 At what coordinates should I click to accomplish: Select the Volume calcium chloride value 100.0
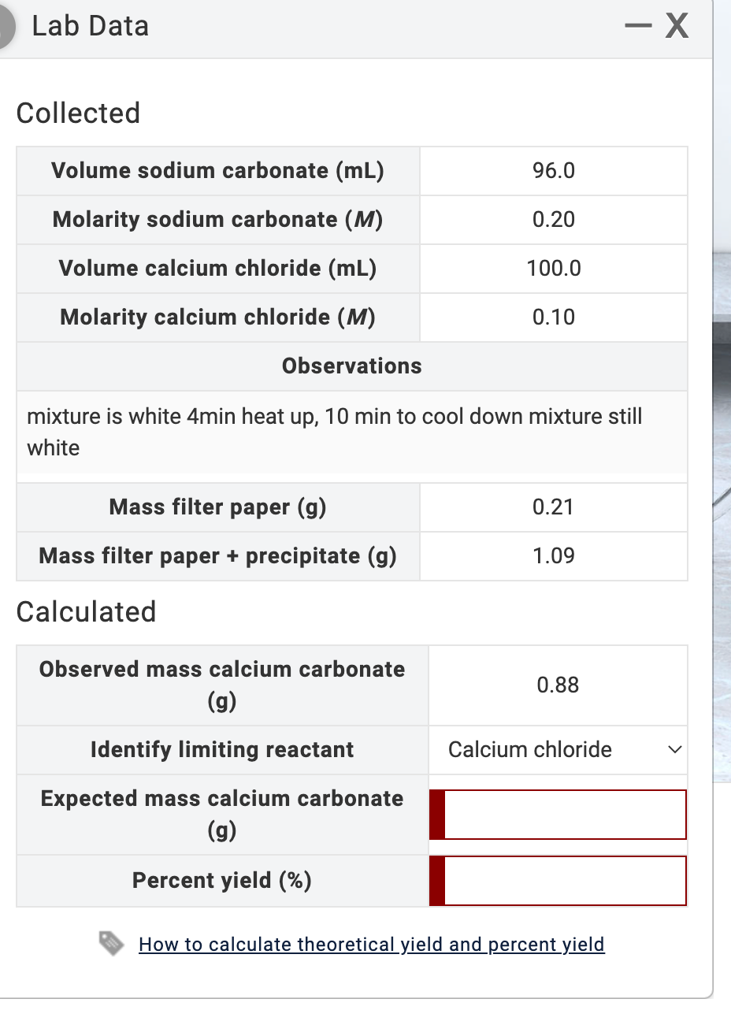[x=554, y=269]
